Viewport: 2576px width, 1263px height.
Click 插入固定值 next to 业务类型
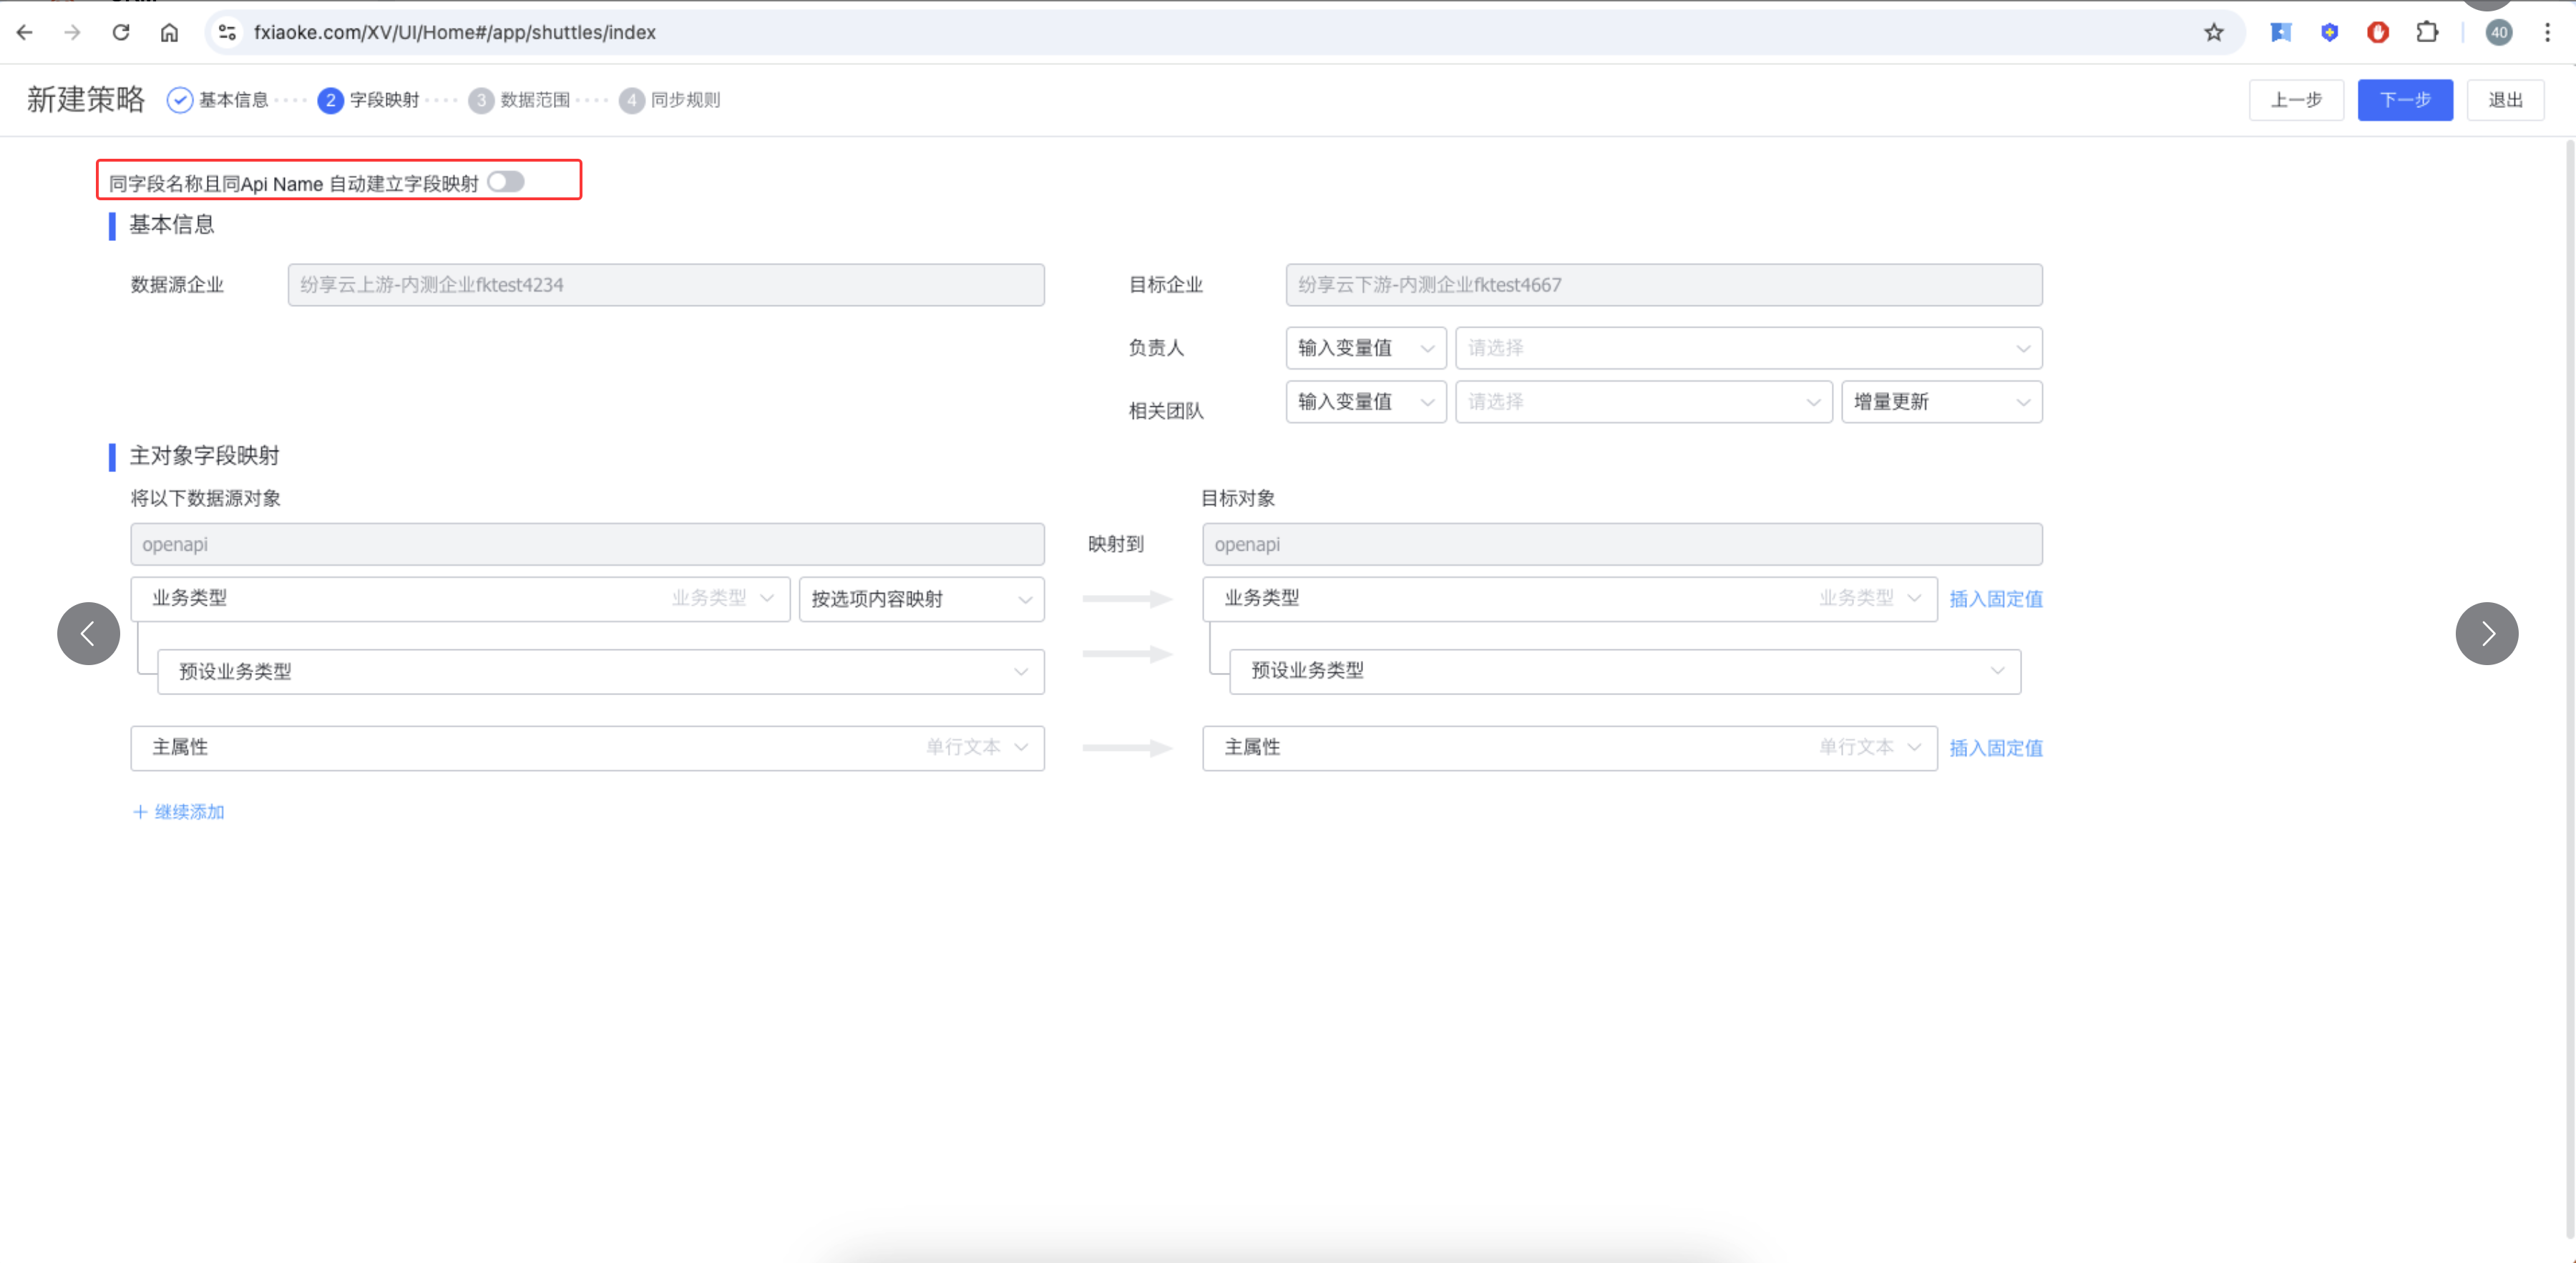tap(1995, 599)
